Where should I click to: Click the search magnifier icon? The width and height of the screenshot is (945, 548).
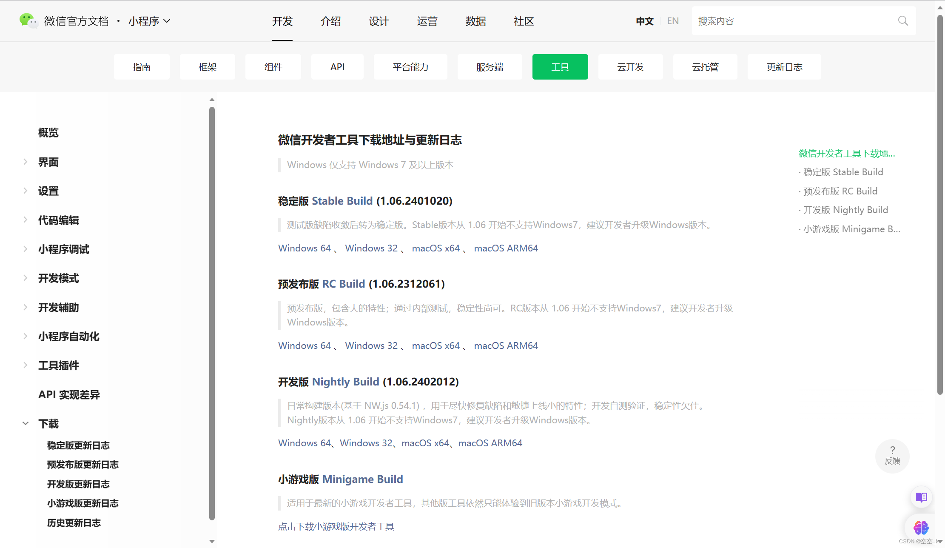[x=903, y=21]
